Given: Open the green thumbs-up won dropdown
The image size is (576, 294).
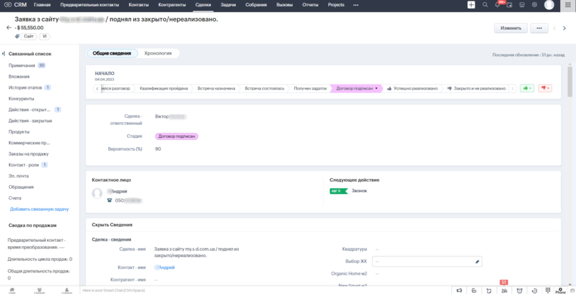Looking at the screenshot, I should click(526, 88).
